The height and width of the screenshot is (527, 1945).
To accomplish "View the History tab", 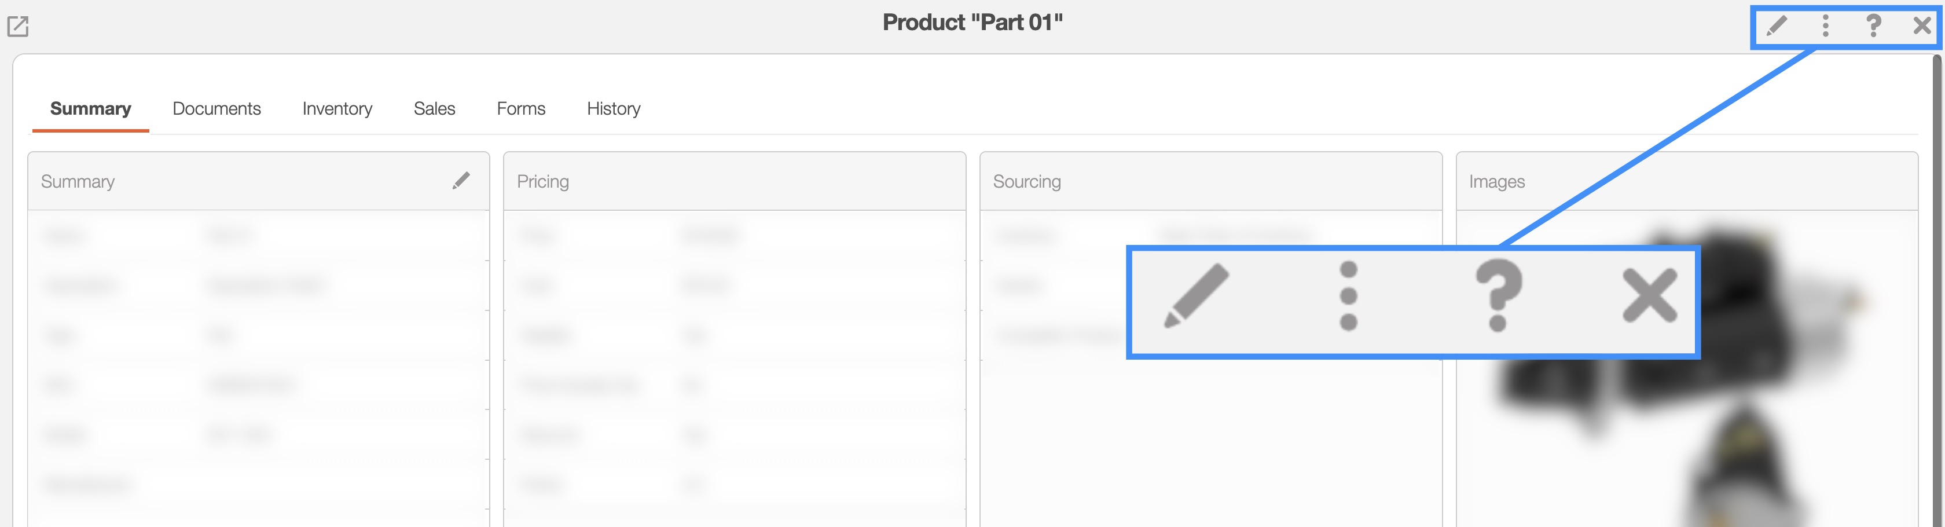I will tap(613, 109).
